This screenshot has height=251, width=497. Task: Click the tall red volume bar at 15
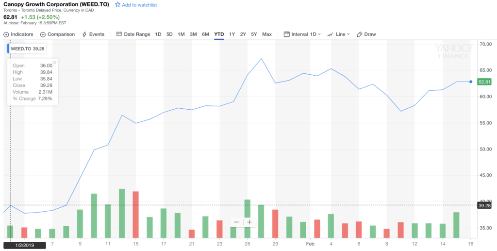[136, 215]
